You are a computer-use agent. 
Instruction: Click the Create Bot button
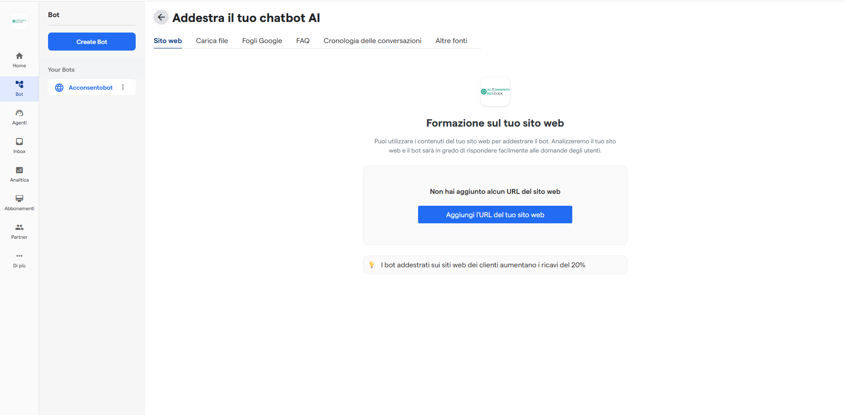(x=92, y=41)
